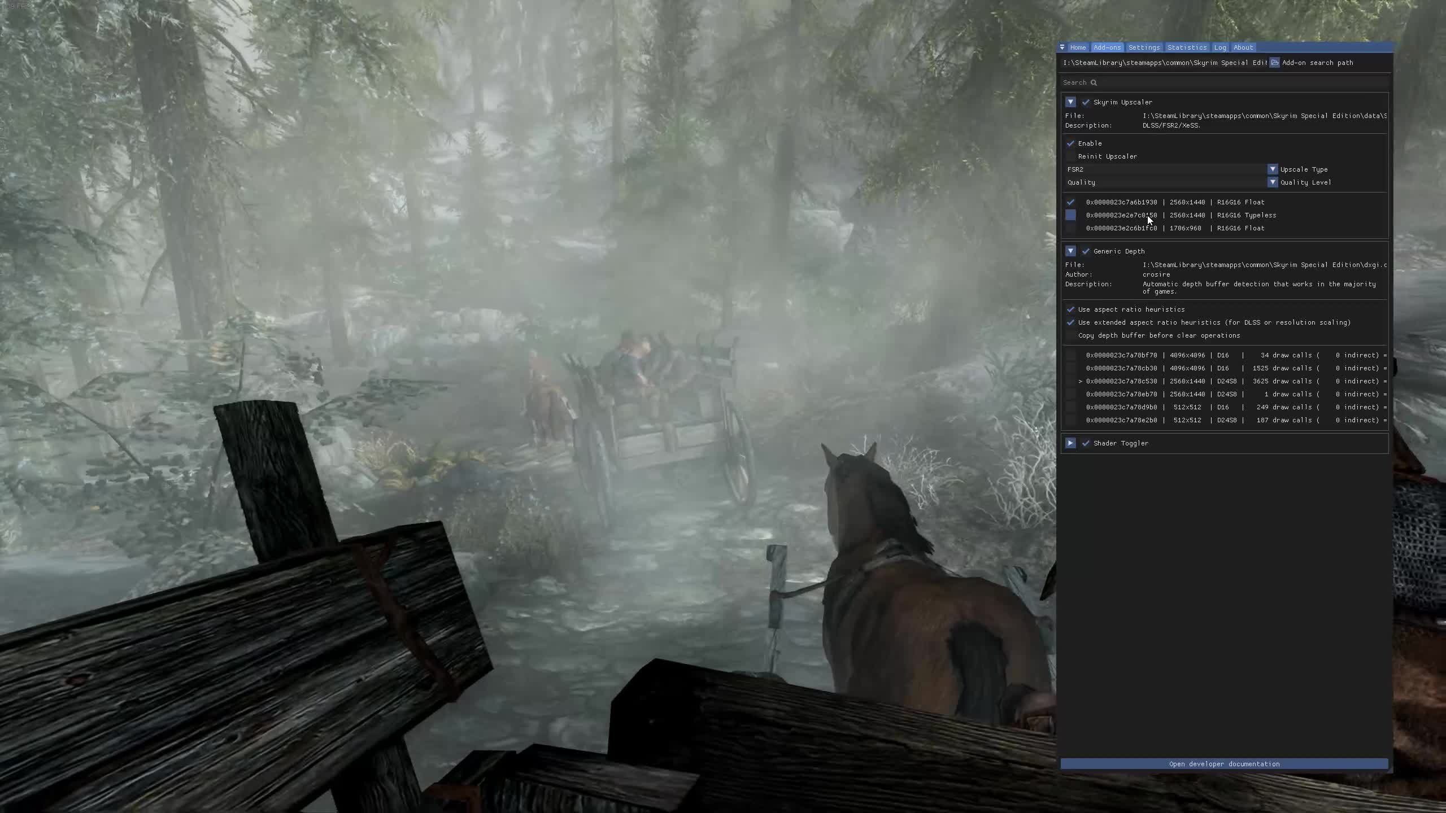Screen dimensions: 1446x813
Task: Select buffer 0x0000023e2e7c0150 R16G16 Typeless
Action: (x=1072, y=215)
